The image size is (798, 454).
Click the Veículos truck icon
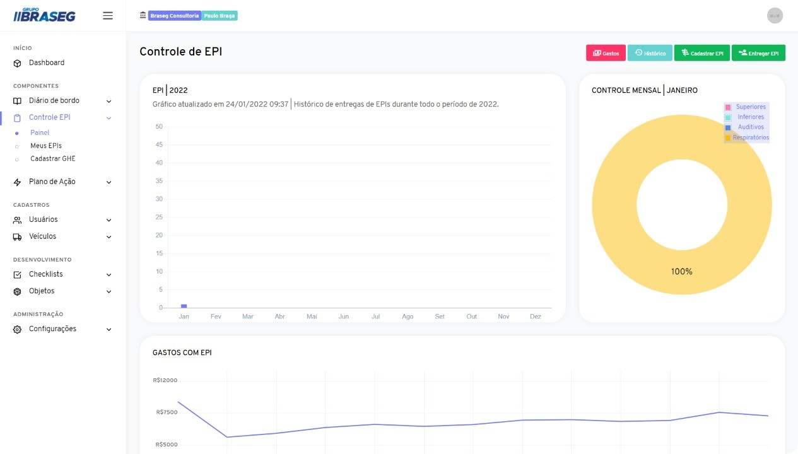(17, 237)
